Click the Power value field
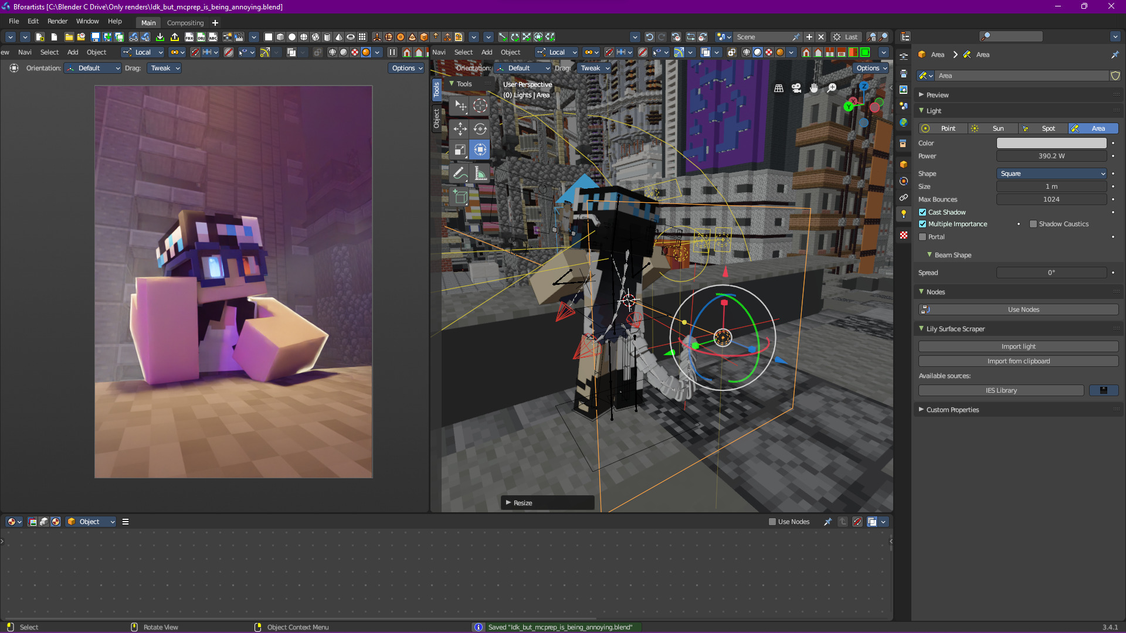1126x633 pixels. pyautogui.click(x=1052, y=156)
